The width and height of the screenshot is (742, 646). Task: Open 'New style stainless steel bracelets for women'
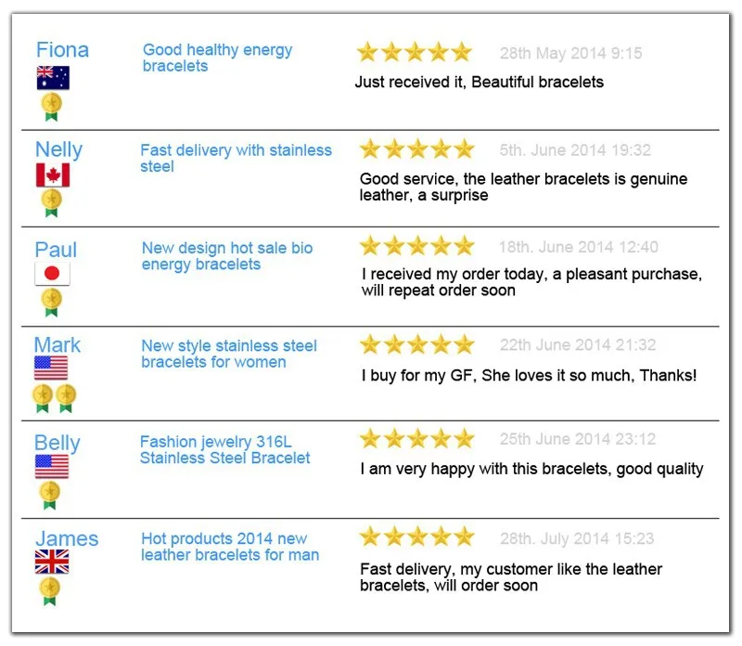(229, 354)
